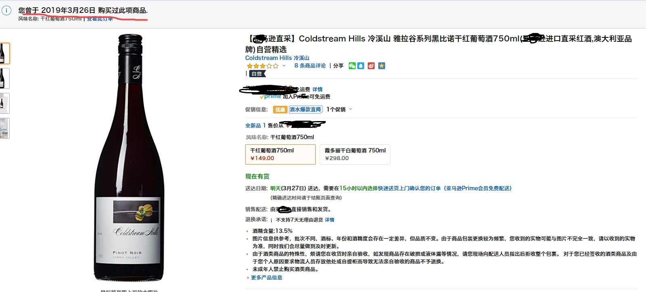Viewport: 646px width, 292px height.
Task: Click the product title text 雅拉谷系列黑比诺干红葡萄酒750ml
Action: coord(456,39)
